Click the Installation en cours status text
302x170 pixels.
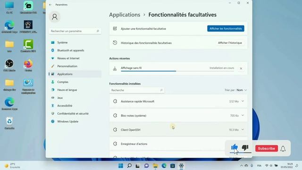pos(222,68)
